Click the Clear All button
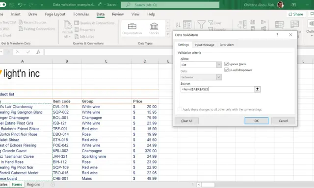 (186, 120)
